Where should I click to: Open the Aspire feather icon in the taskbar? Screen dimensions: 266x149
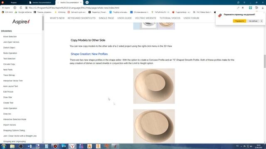[x=115, y=146]
